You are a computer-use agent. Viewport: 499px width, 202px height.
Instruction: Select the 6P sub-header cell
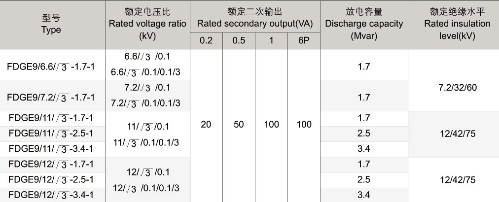tap(304, 41)
